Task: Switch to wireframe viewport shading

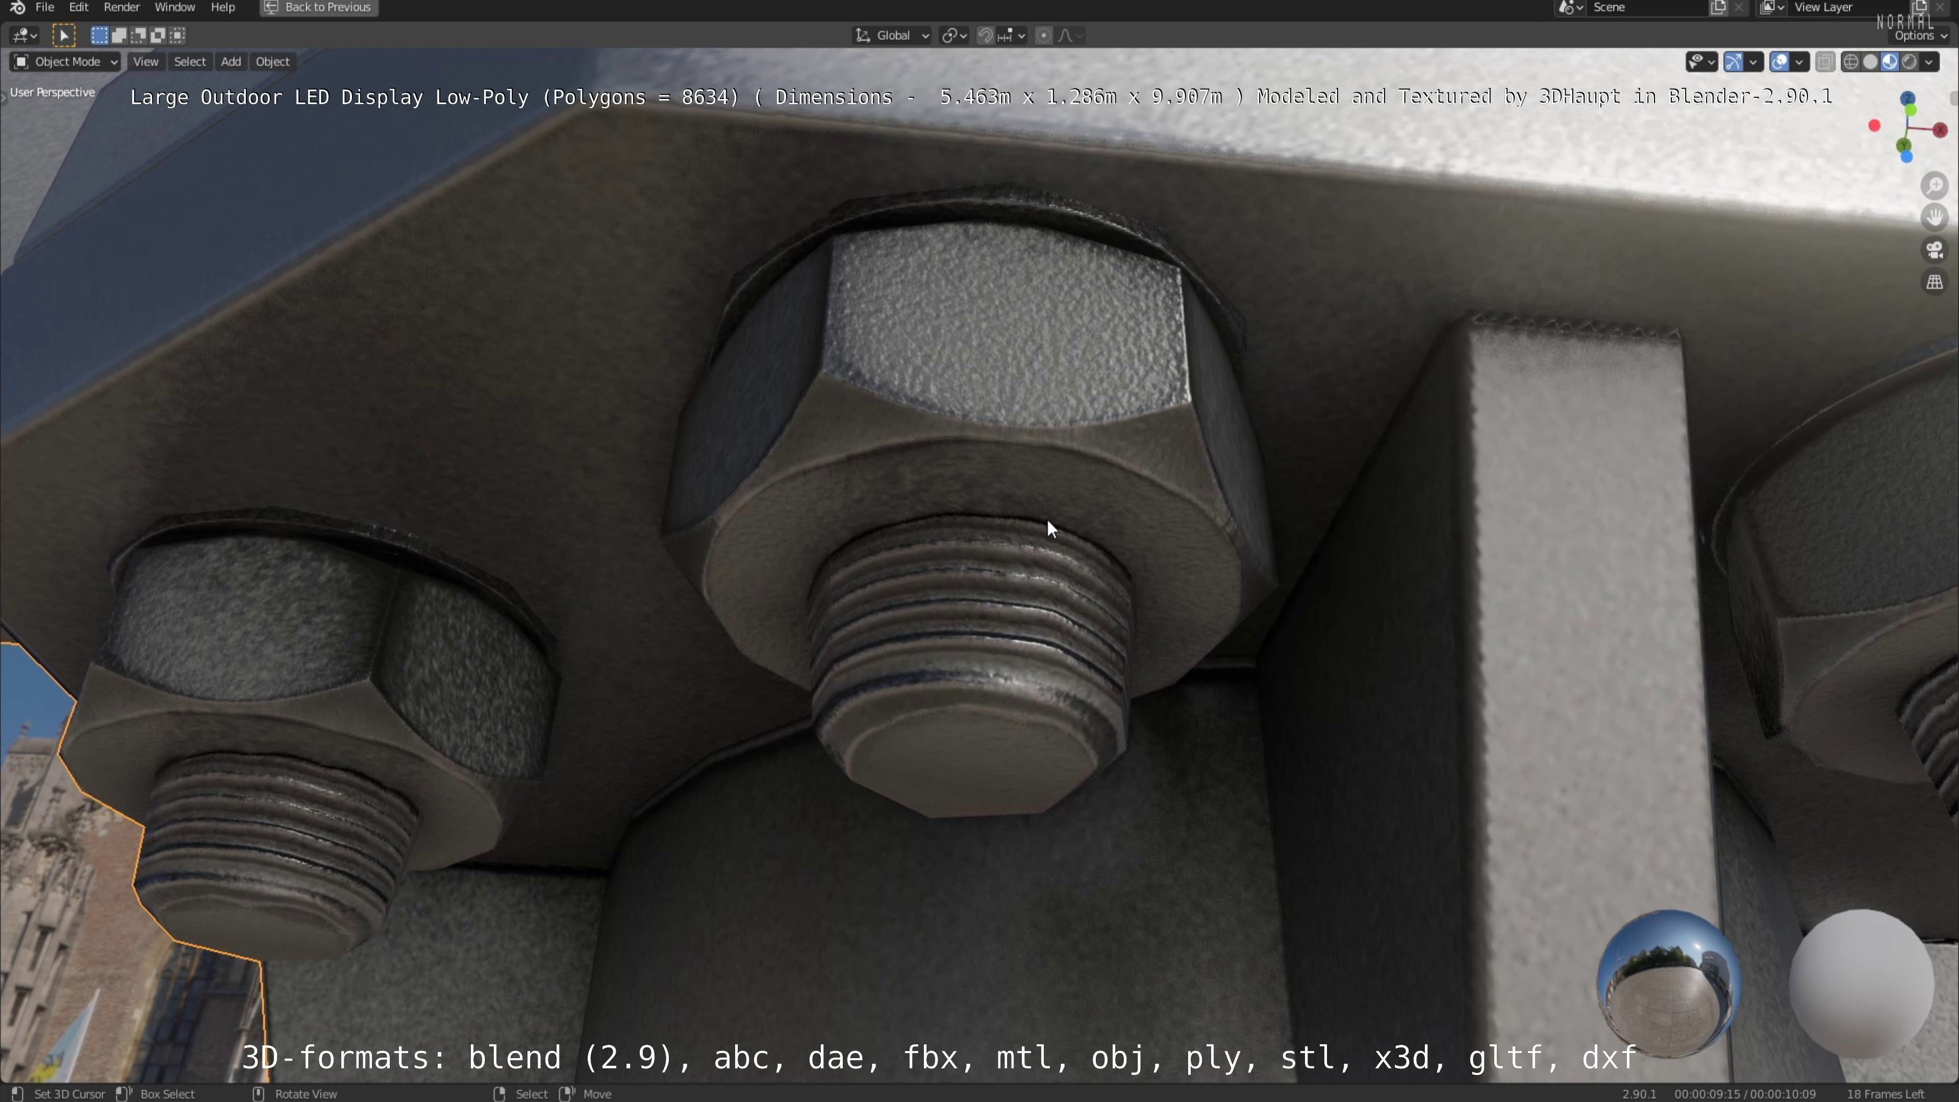Action: point(1851,62)
